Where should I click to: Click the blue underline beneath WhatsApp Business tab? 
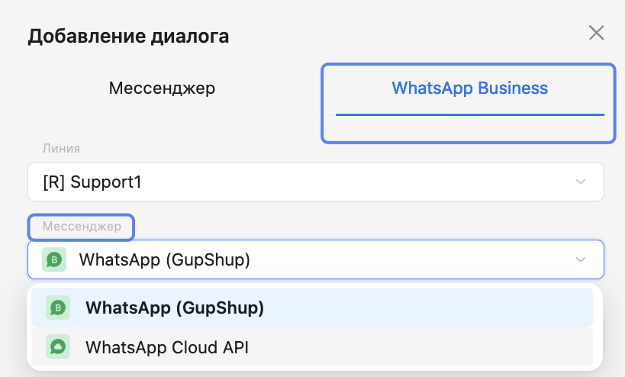pyautogui.click(x=469, y=115)
